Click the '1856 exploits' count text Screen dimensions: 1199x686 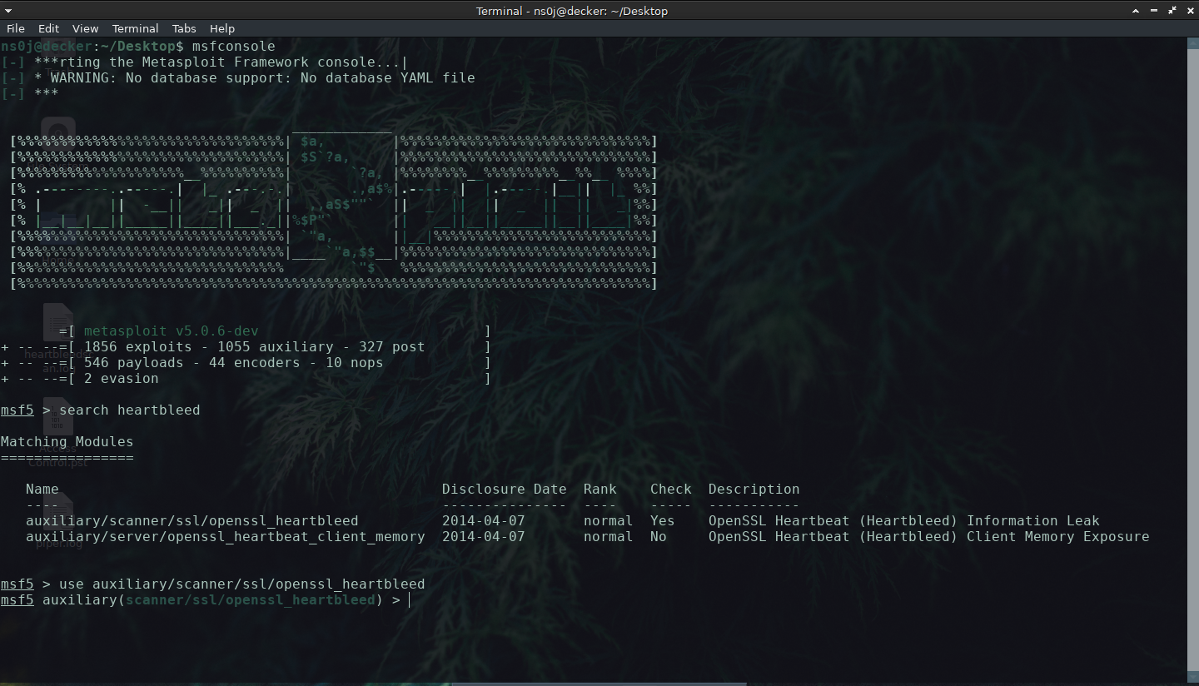pyautogui.click(x=137, y=346)
